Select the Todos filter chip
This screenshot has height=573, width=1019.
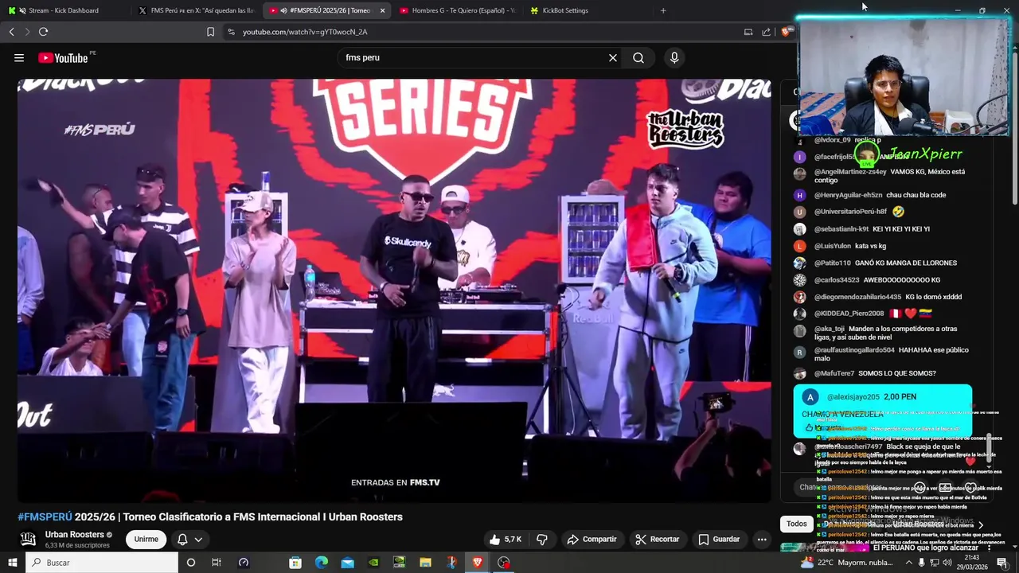(796, 524)
